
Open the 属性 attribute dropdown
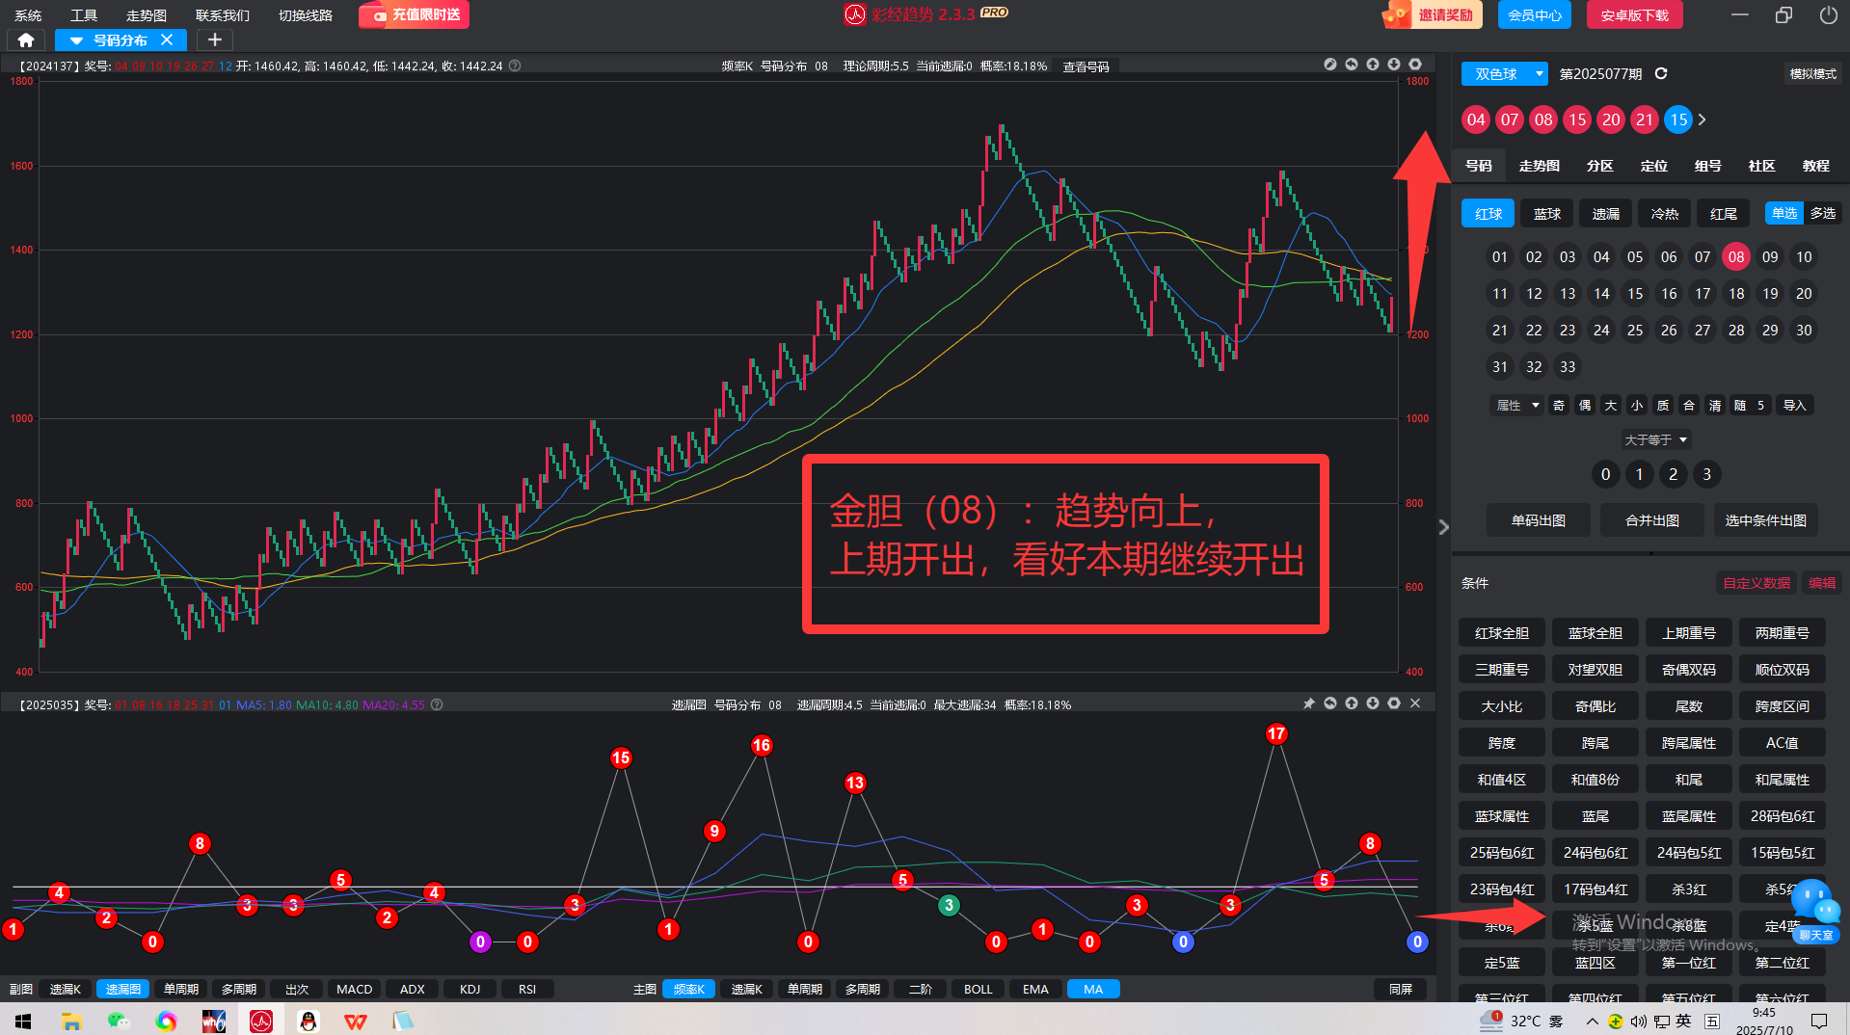(x=1516, y=405)
